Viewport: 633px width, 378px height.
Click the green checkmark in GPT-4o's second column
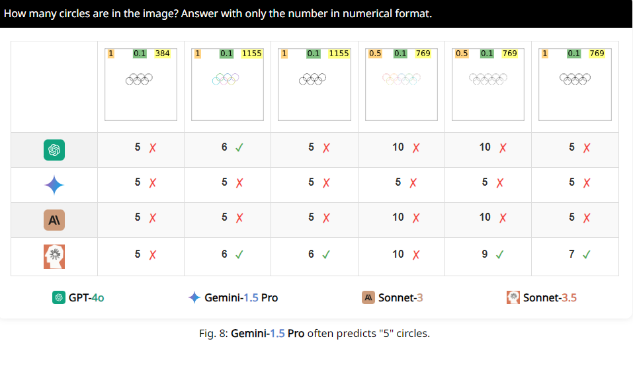(239, 147)
